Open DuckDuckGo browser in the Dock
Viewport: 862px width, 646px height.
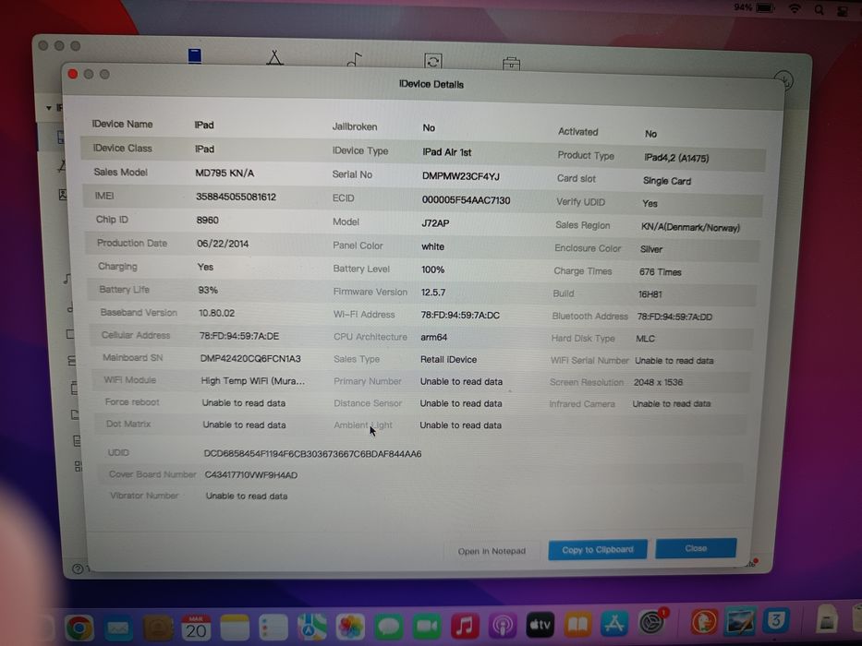pos(704,622)
